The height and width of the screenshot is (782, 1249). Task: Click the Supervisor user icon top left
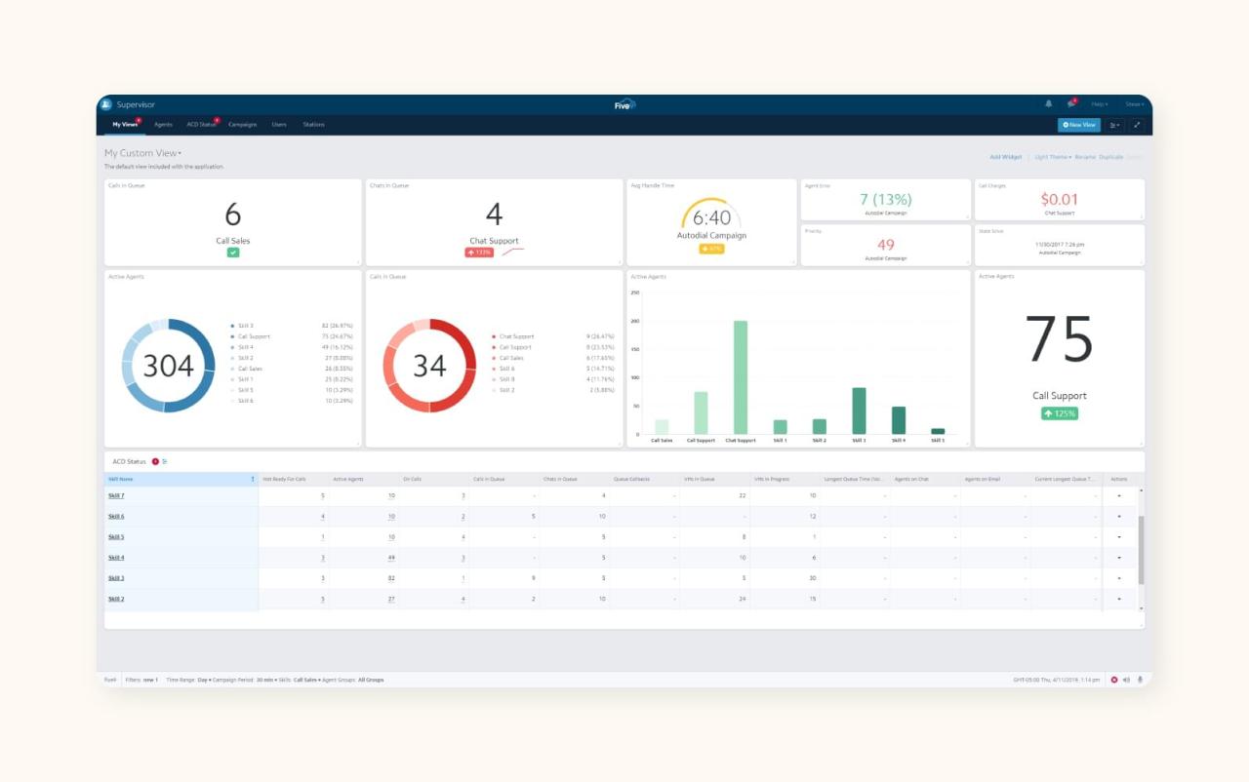[105, 103]
